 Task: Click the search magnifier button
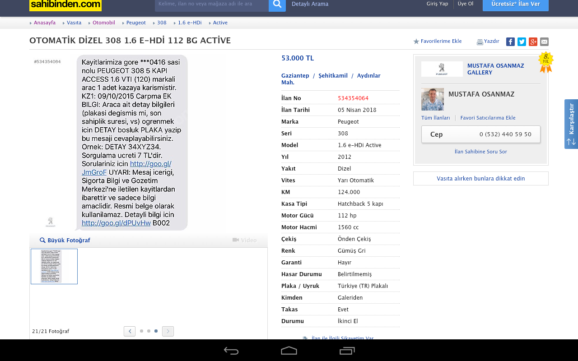click(277, 5)
